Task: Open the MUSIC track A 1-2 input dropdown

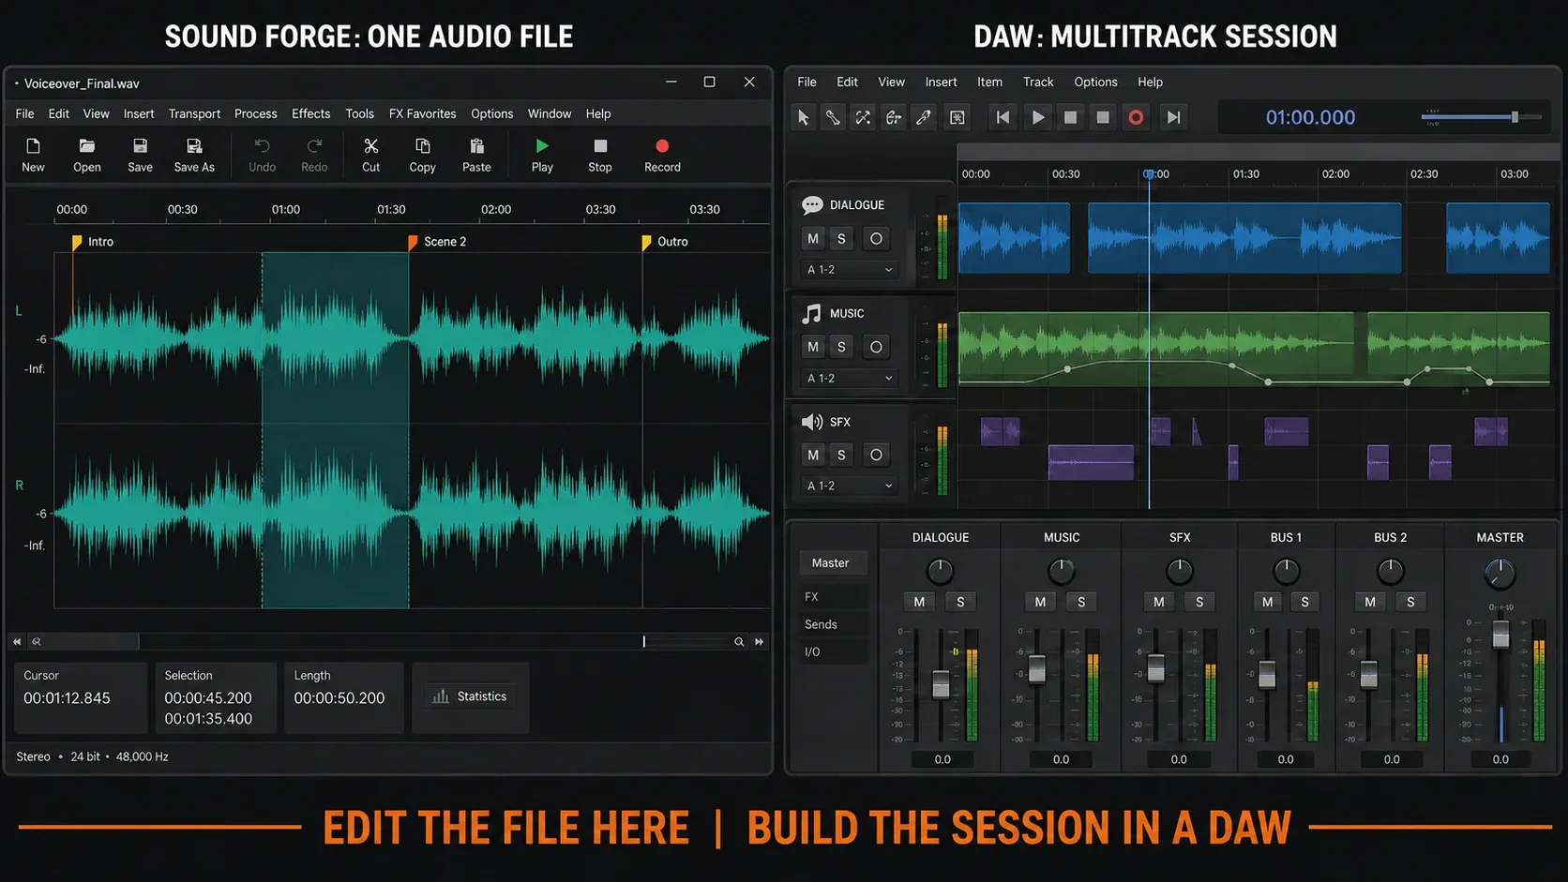Action: tap(850, 378)
